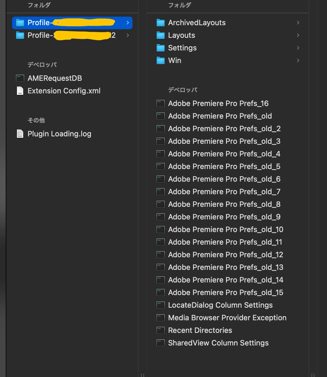
Task: Select LocateDialog Column Settings name
Action: (x=220, y=305)
